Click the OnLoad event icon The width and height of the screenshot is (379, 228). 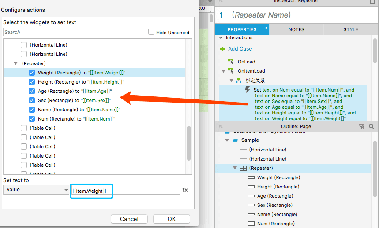coord(231,62)
